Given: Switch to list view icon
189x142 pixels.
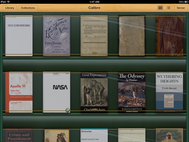Looking at the screenshot, I should (x=168, y=8).
